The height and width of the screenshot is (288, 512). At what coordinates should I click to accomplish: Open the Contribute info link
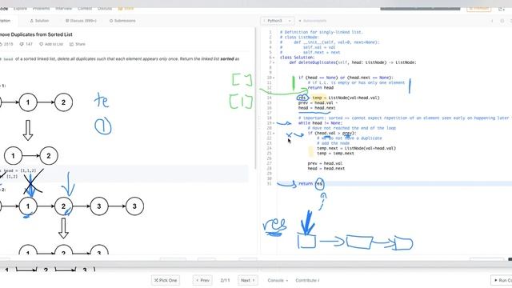coord(307,280)
